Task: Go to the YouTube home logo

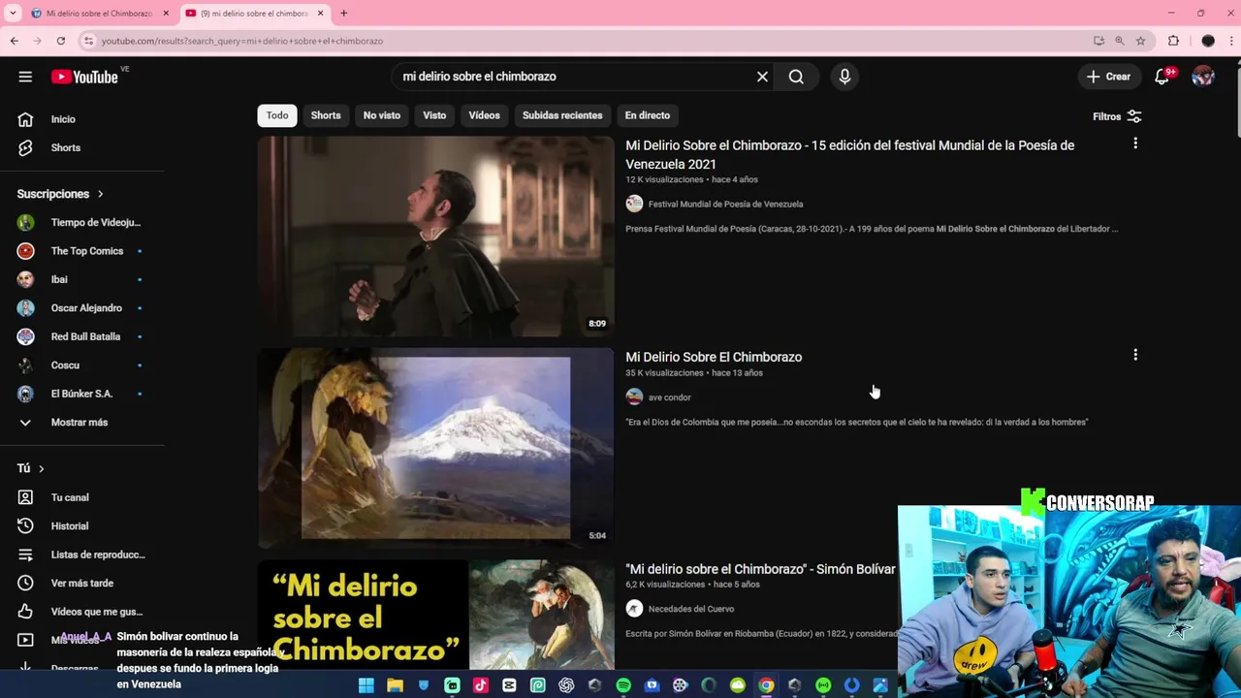Action: click(x=84, y=77)
